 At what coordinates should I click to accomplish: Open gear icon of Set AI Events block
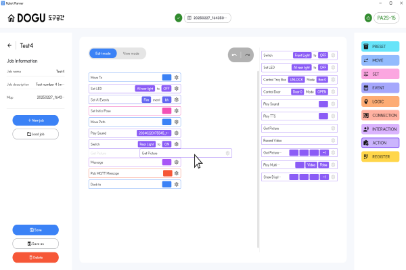pos(177,99)
